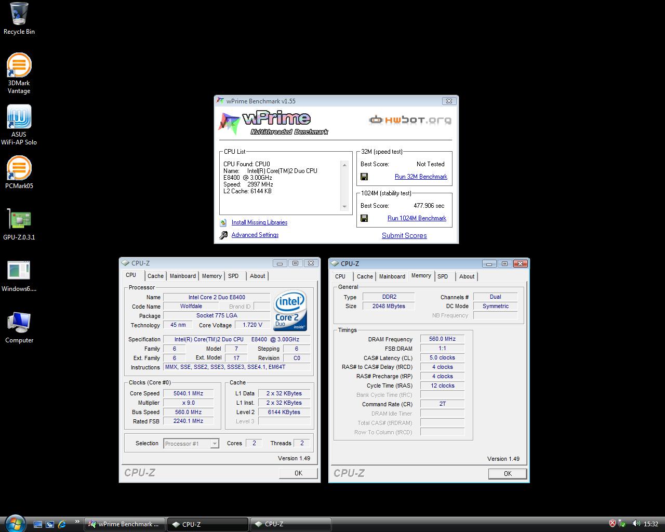This screenshot has height=532, width=665.
Task: Click the wPrime title bar icon
Action: point(220,101)
